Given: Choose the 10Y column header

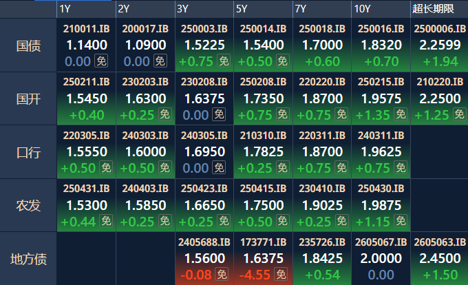Looking at the screenshot, I should point(361,8).
